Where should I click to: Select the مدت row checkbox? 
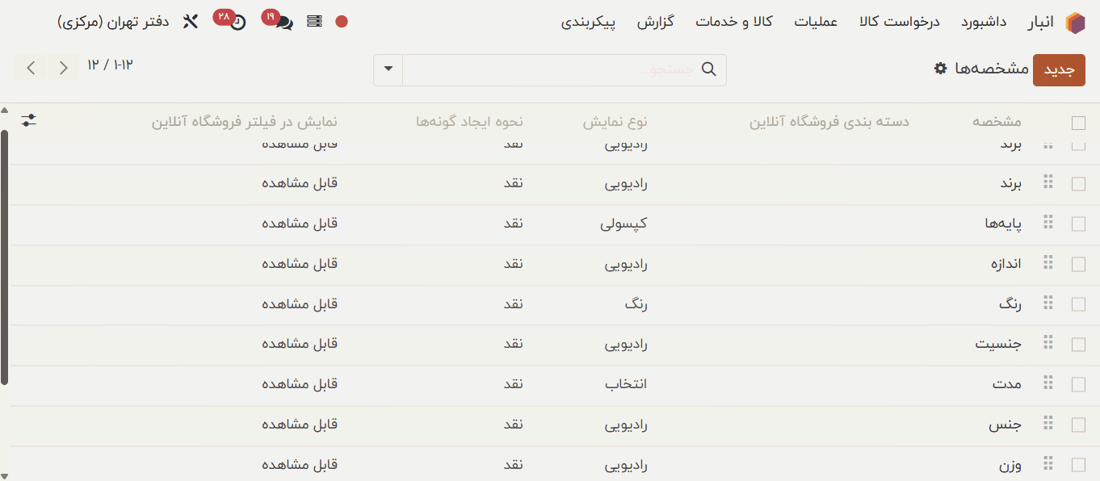coord(1078,384)
